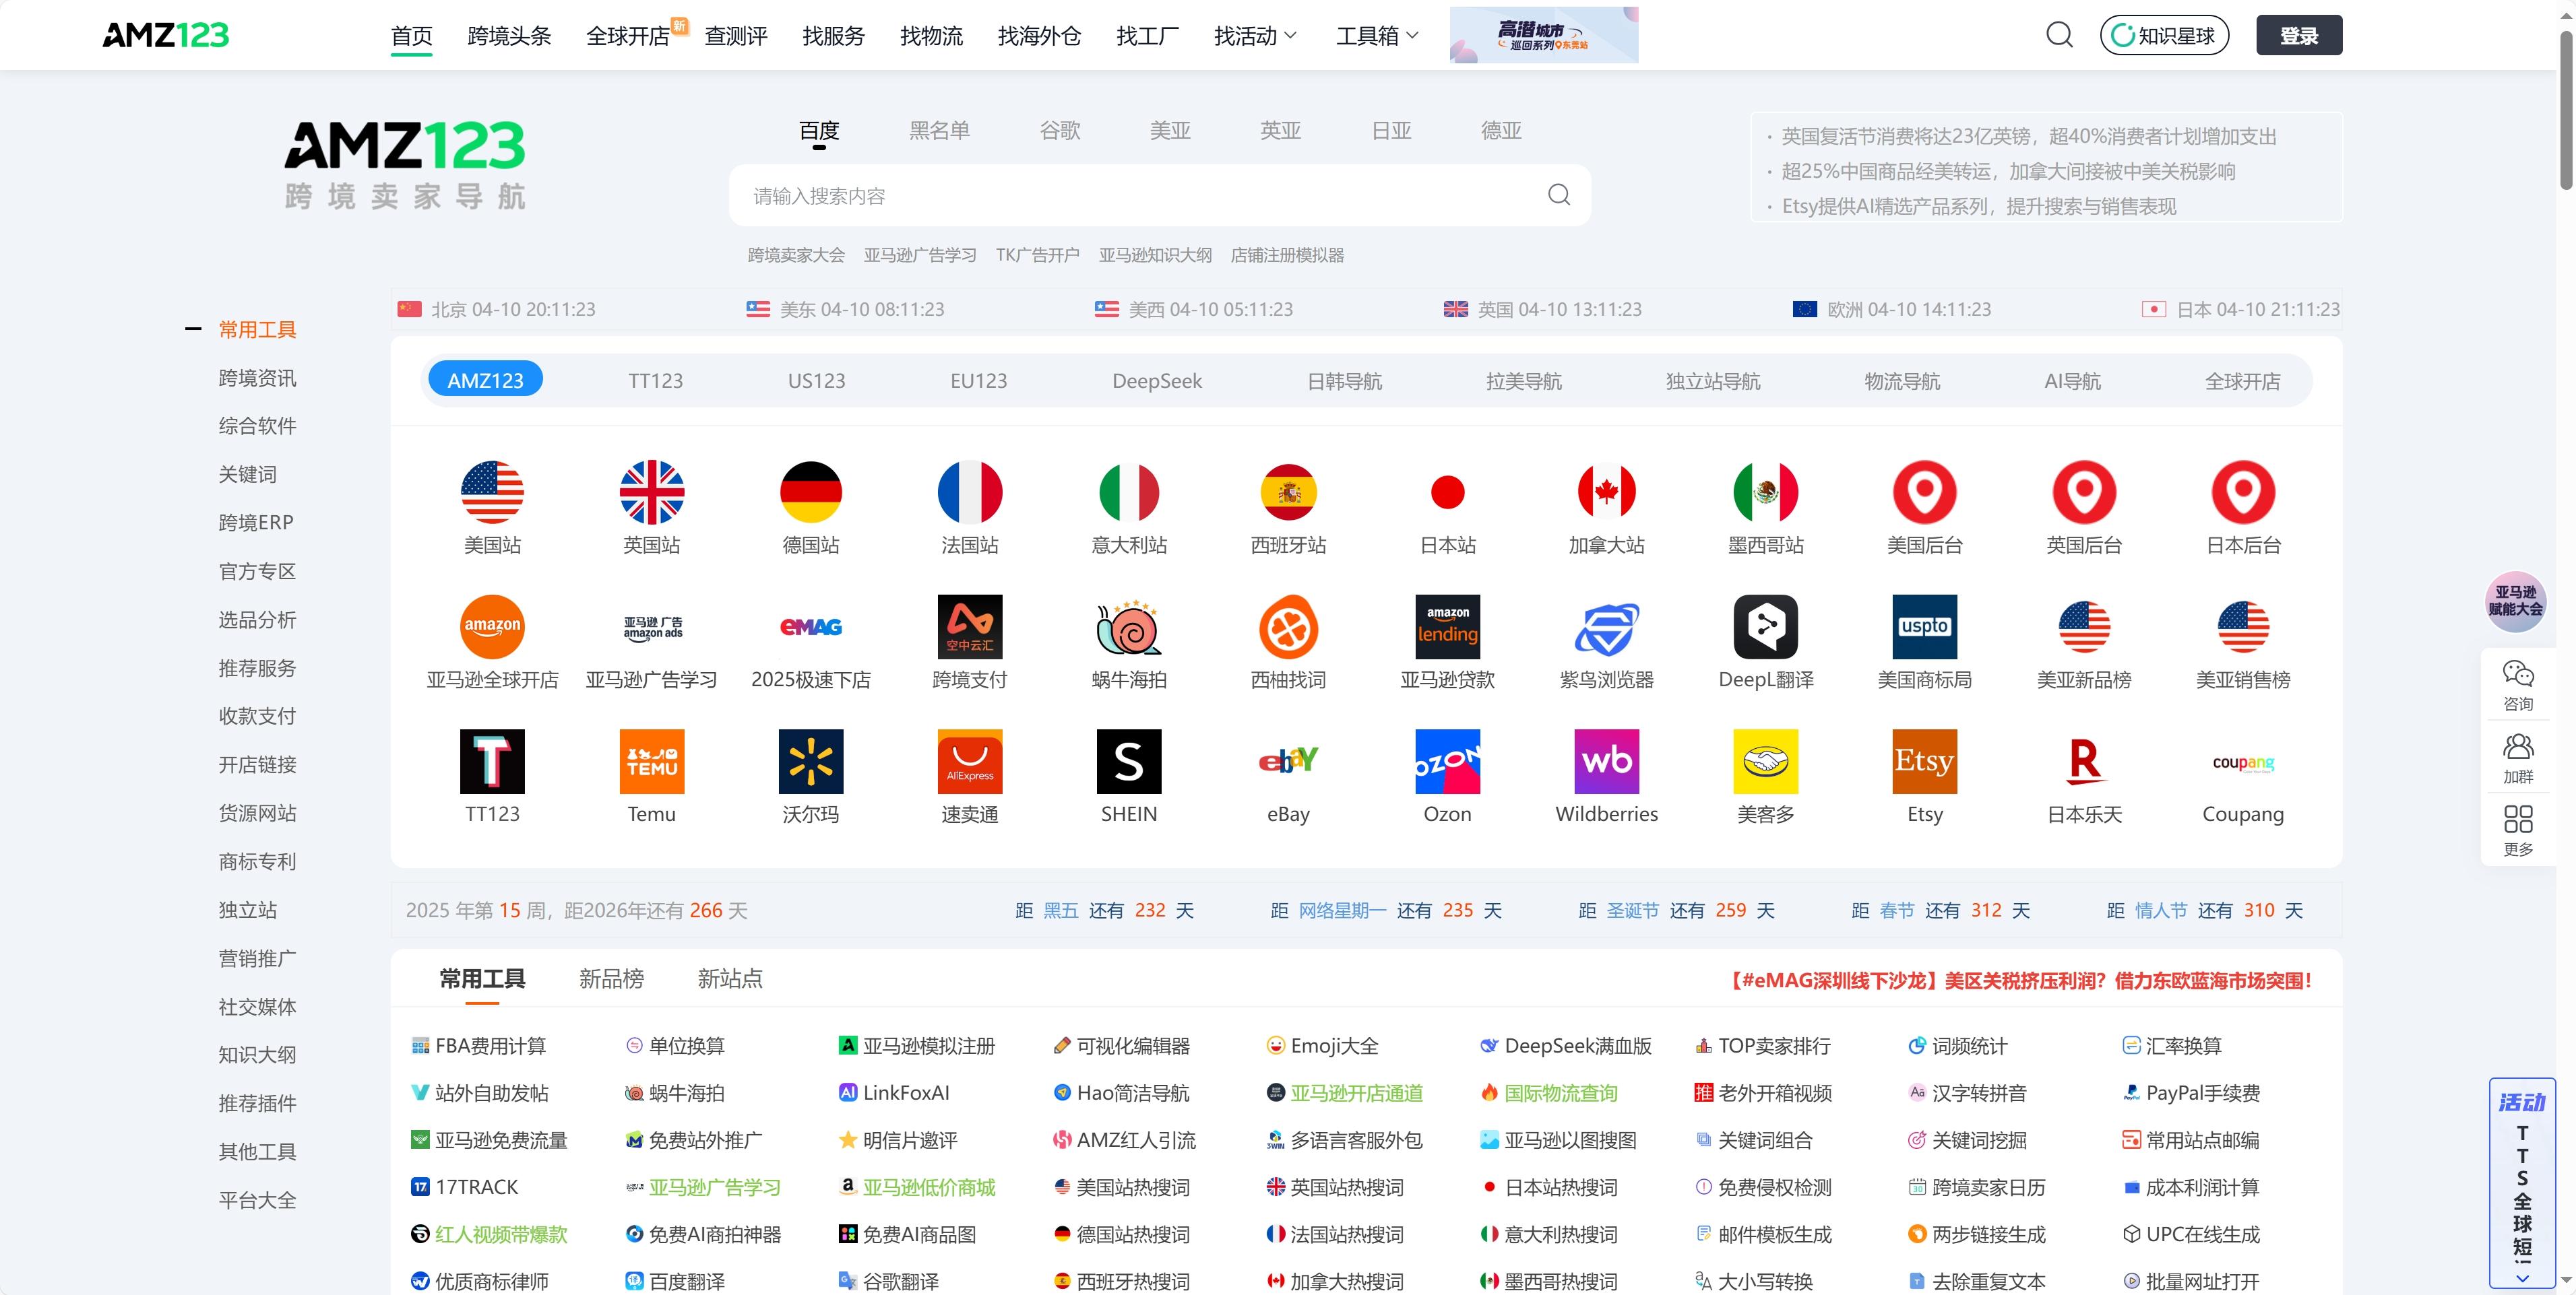This screenshot has width=2576, height=1295.
Task: Click the 更多 grid icon in side panel
Action: click(x=2518, y=820)
